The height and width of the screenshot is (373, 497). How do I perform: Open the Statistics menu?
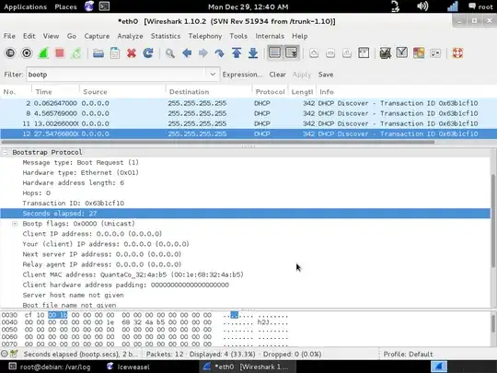pyautogui.click(x=166, y=36)
